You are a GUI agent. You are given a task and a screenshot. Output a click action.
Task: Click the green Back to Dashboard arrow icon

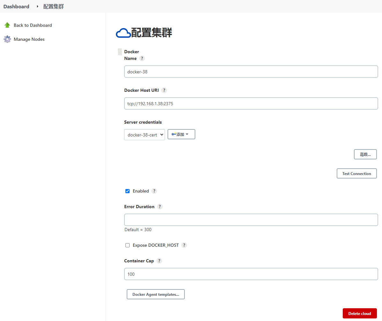click(7, 25)
